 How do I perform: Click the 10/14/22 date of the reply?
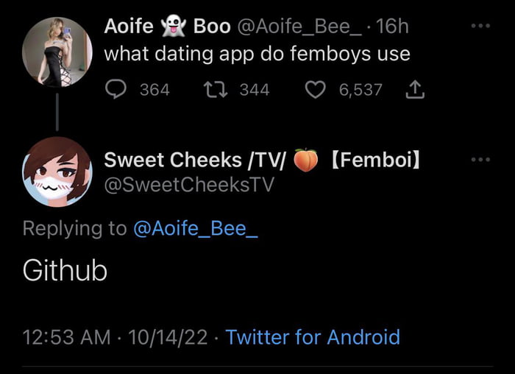click(168, 337)
